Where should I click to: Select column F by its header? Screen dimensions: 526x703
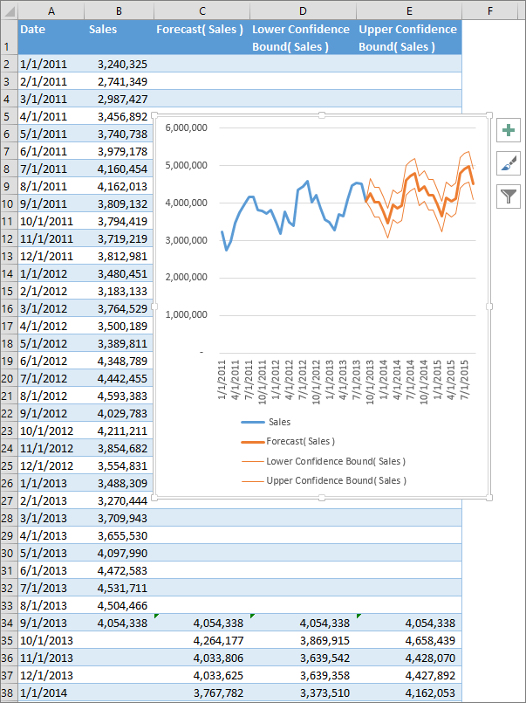tap(490, 10)
